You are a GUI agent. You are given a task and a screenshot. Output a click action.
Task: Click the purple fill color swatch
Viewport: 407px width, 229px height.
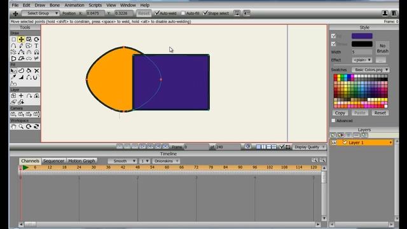(x=362, y=36)
